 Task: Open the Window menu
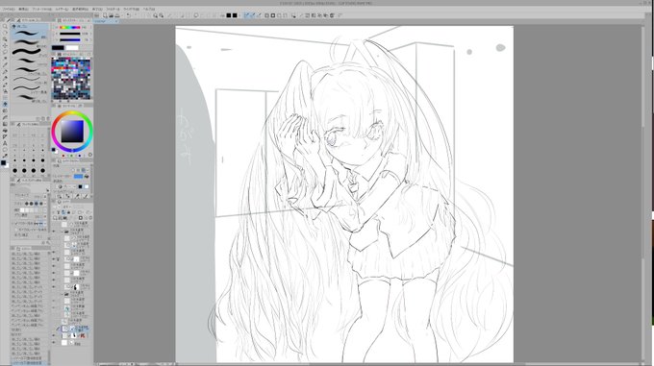pyautogui.click(x=131, y=9)
